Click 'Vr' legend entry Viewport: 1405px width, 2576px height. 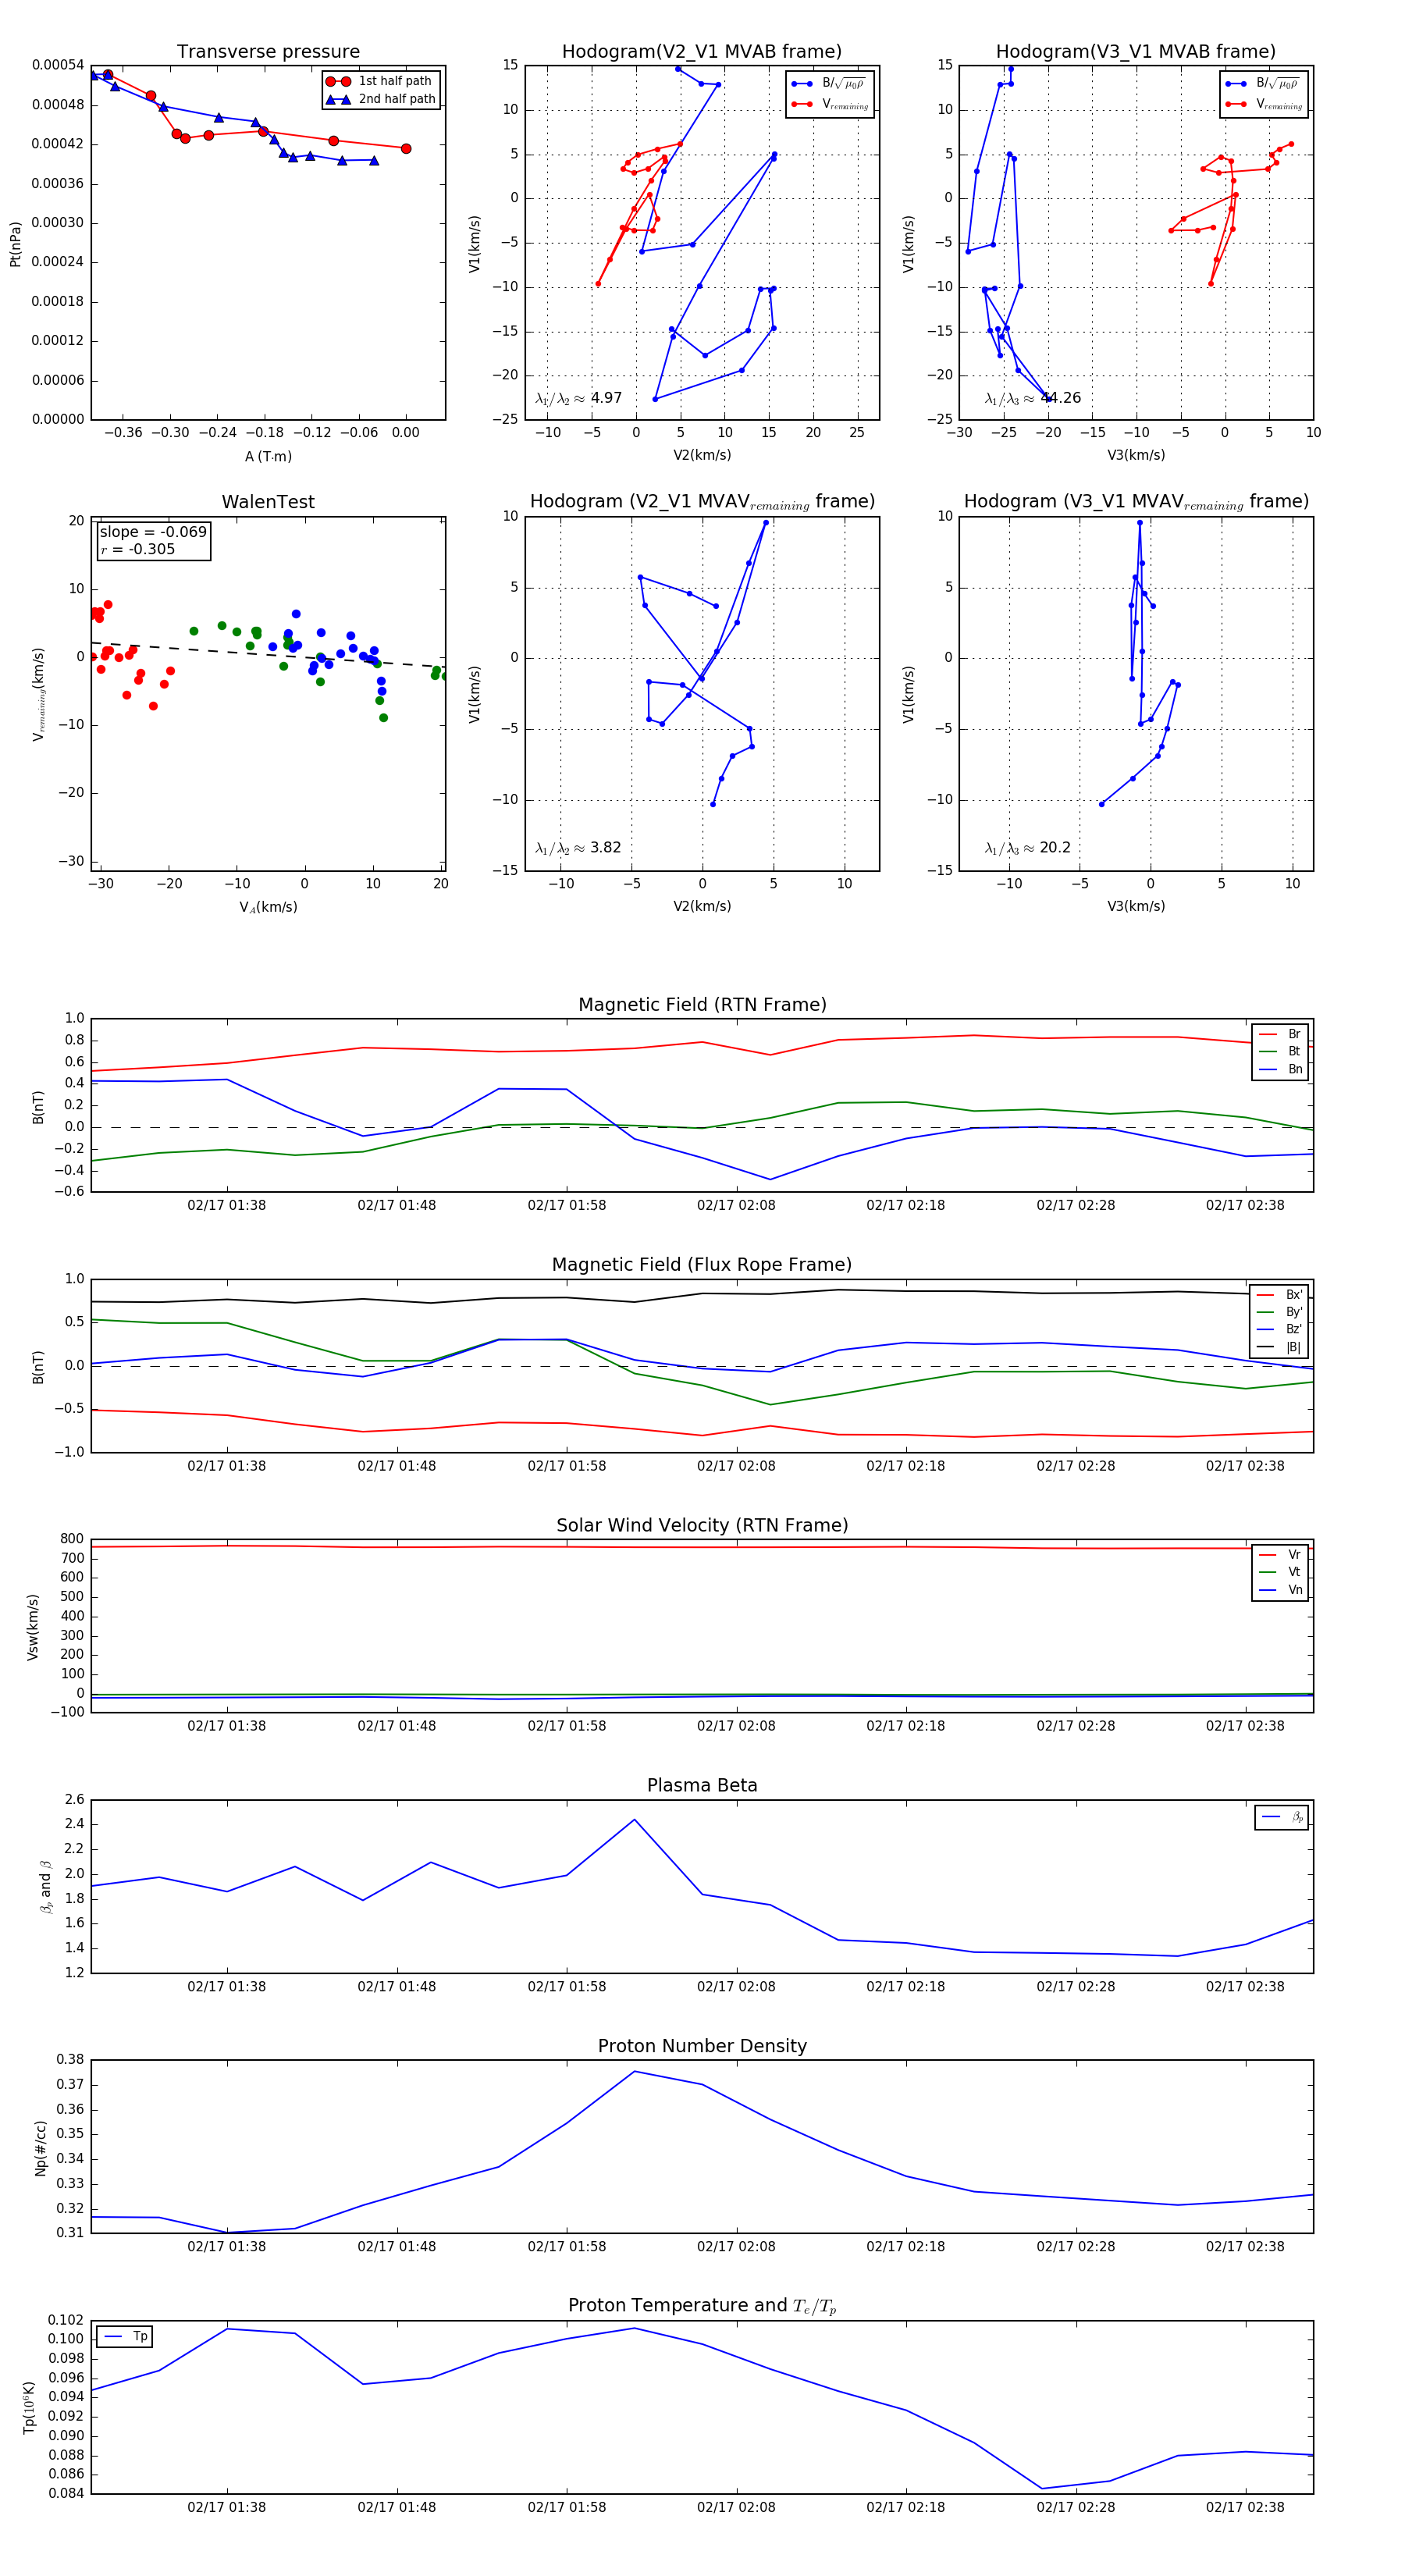coord(1282,1555)
